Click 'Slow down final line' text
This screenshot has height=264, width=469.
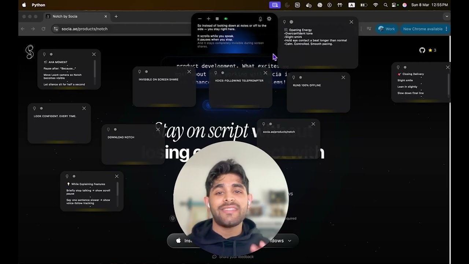tap(410, 93)
